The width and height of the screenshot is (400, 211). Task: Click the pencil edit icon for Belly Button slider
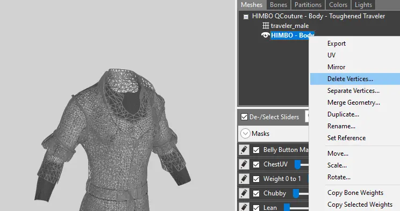[244, 150]
